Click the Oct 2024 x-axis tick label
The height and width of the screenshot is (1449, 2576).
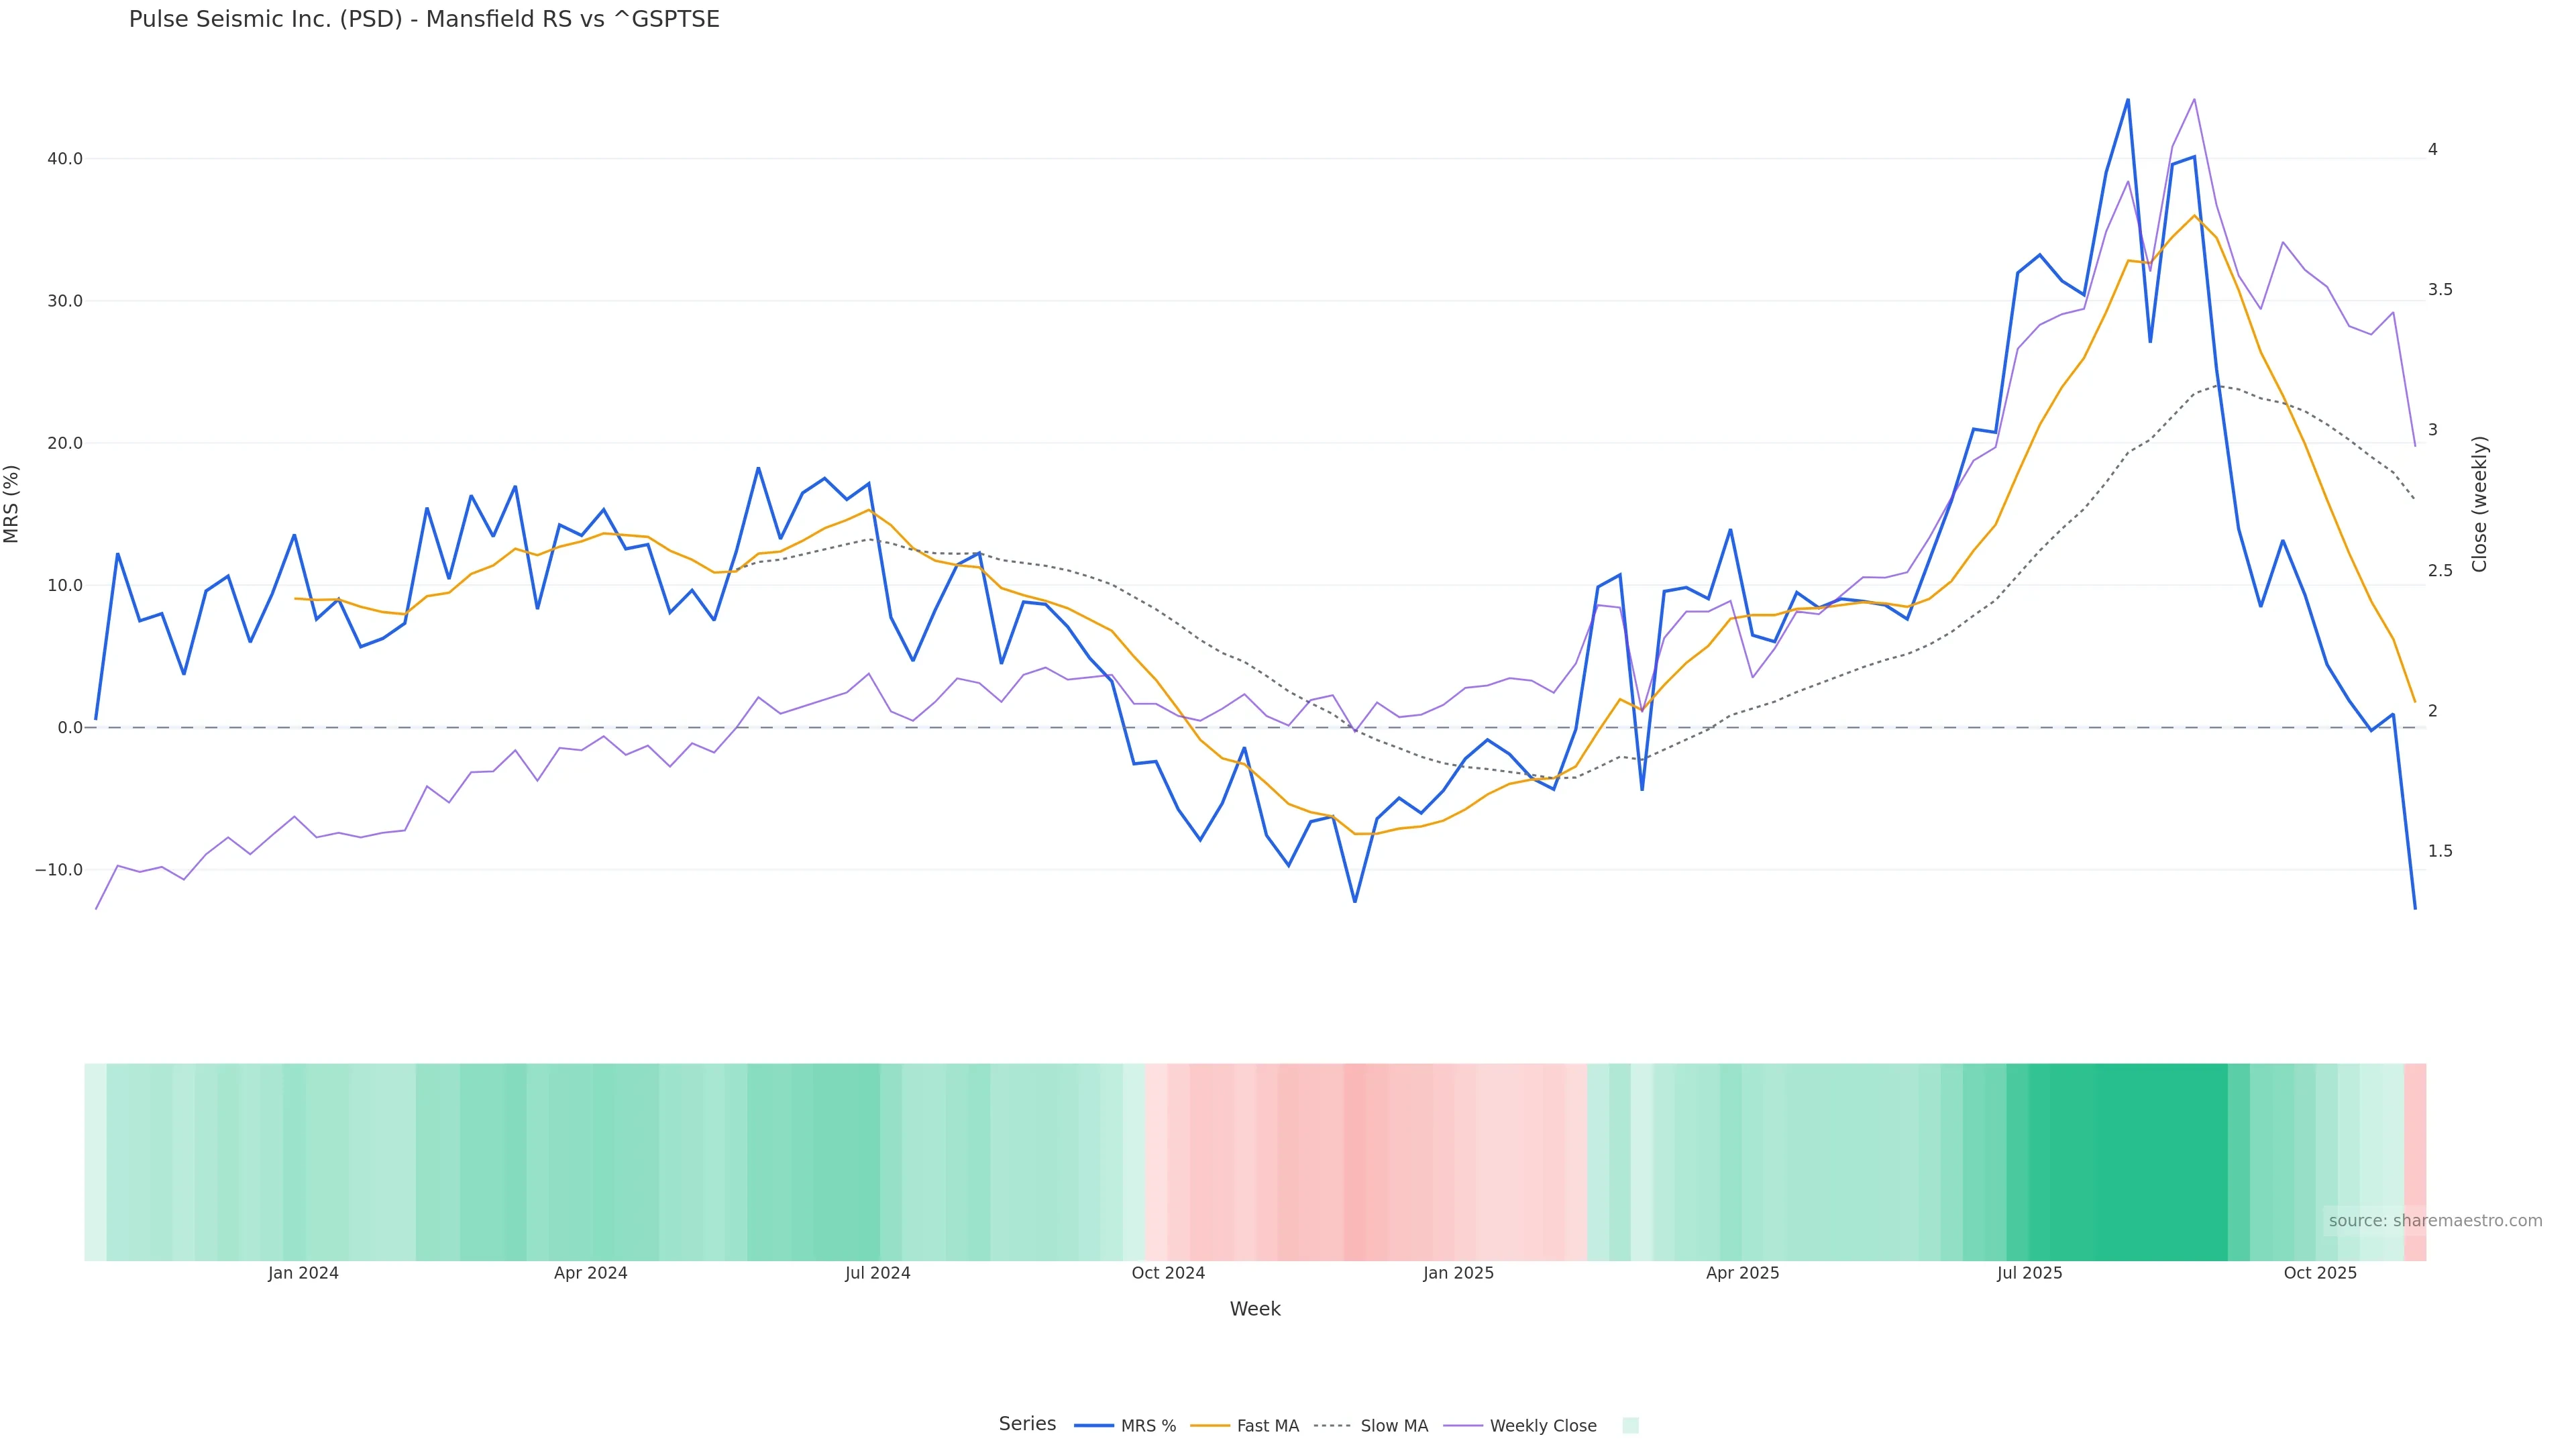point(1168,1274)
